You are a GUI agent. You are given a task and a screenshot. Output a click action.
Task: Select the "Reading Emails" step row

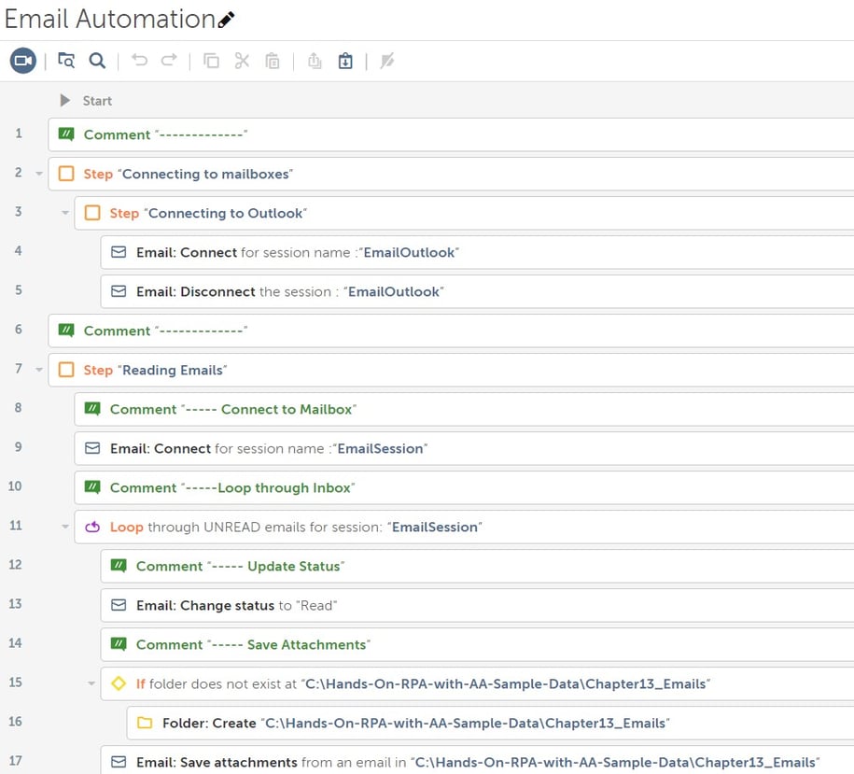451,370
